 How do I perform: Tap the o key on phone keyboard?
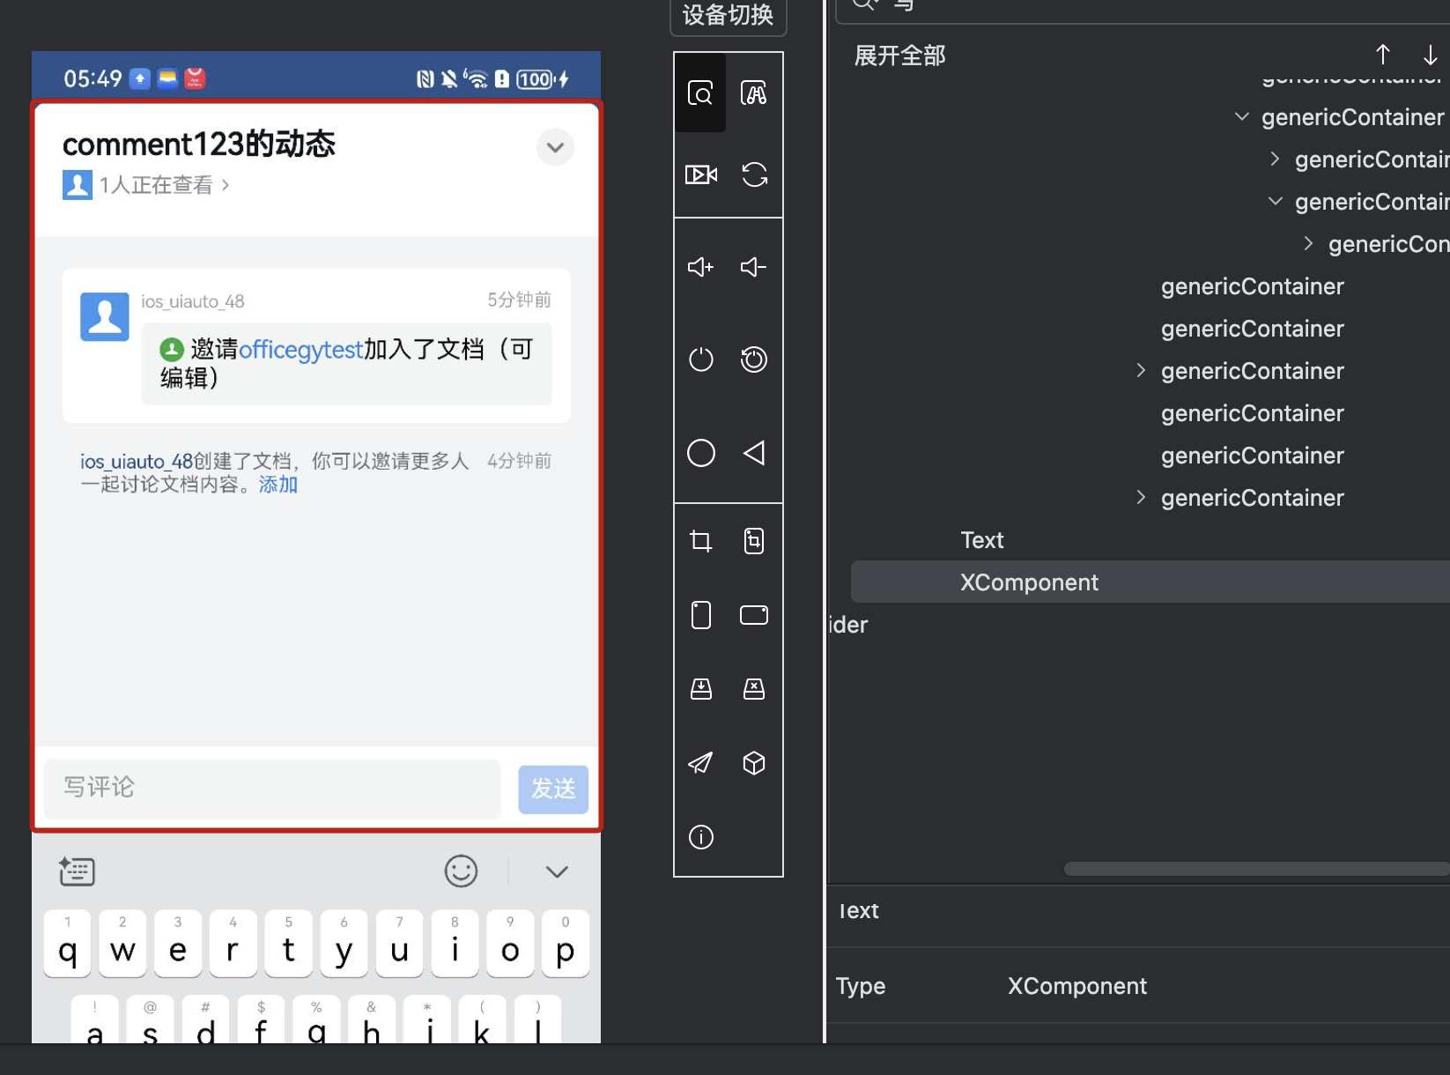pos(510,943)
